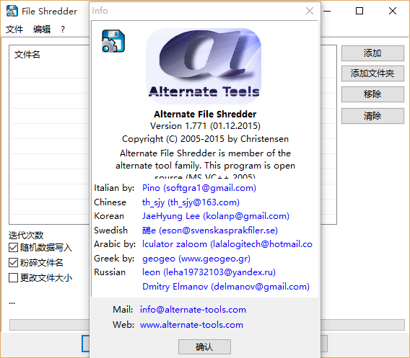Open the www.alternate-tools.com web link
This screenshot has height=358, width=410.
(x=191, y=325)
